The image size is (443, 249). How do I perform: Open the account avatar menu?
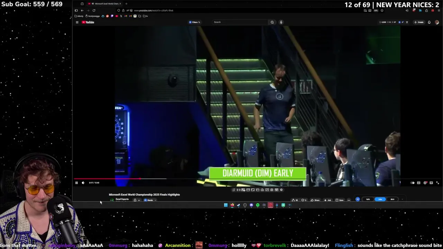(x=437, y=22)
